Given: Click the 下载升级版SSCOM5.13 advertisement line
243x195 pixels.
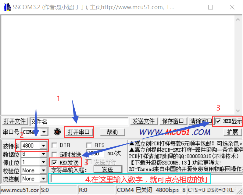Looking at the screenshot, I should click(176, 163).
